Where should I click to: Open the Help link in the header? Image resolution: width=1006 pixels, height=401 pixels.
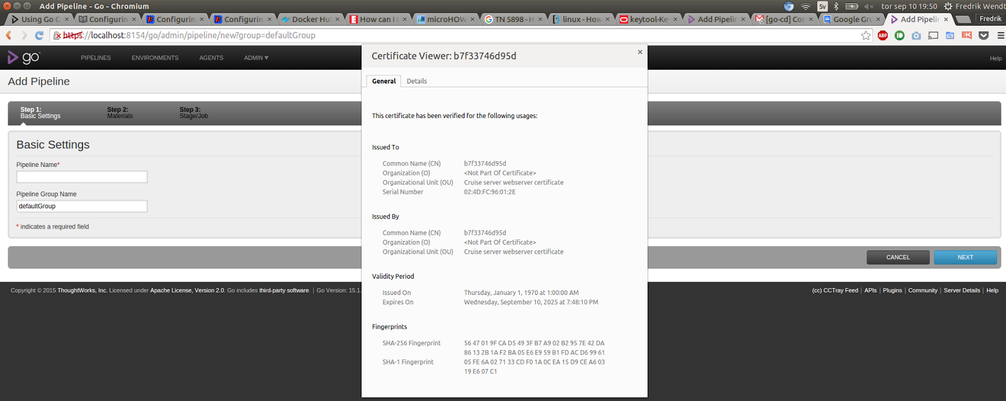point(995,58)
